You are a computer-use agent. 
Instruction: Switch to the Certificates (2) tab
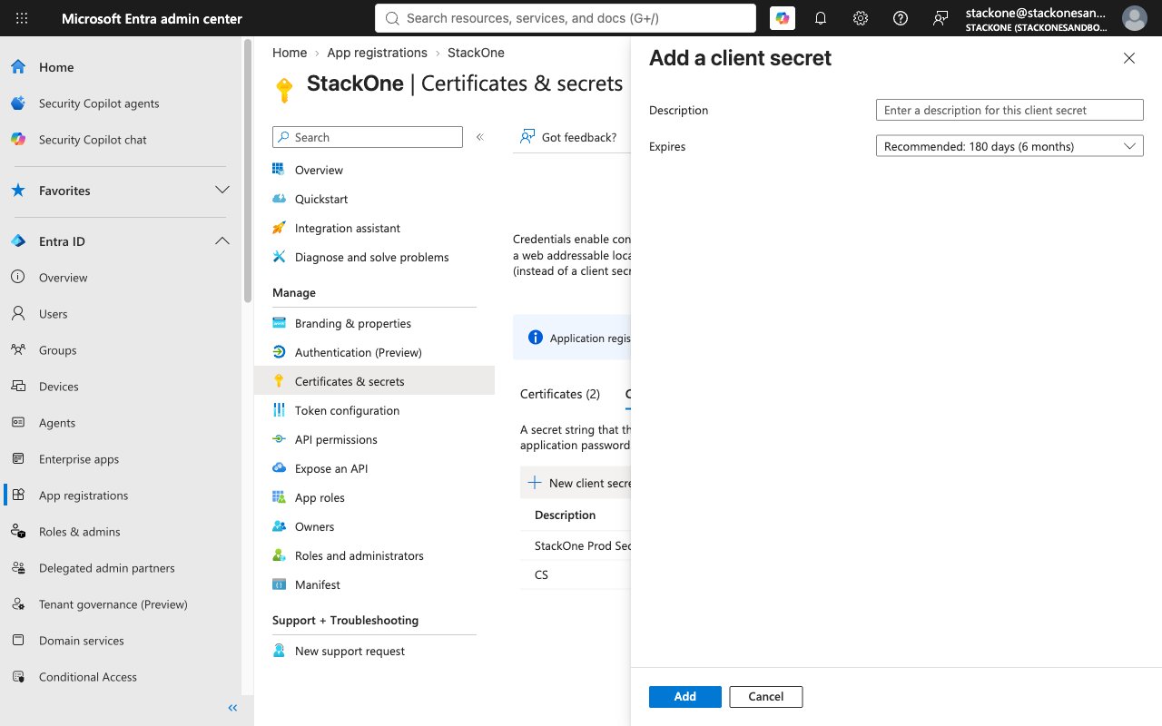560,394
